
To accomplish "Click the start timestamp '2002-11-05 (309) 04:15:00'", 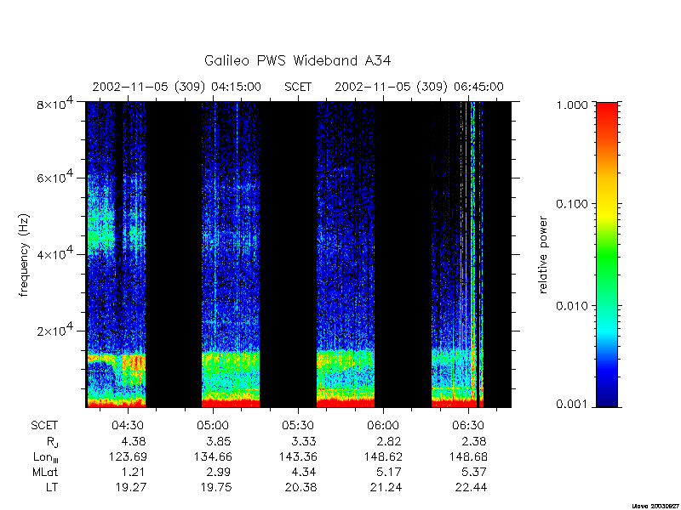I will tap(177, 88).
